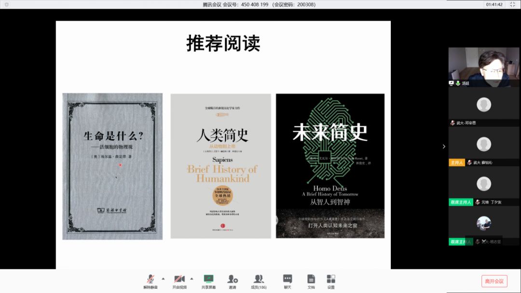
Task: Click the red 离开会议 leave button
Action: (x=494, y=281)
